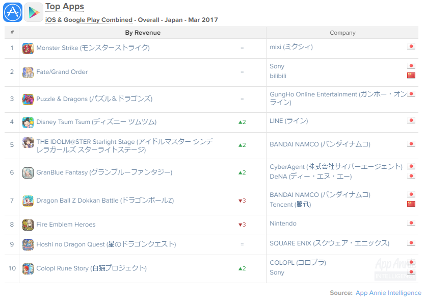Image resolution: width=425 pixels, height=299 pixels.
Task: Open the GranBlue Fantasy app link
Action: [104, 172]
